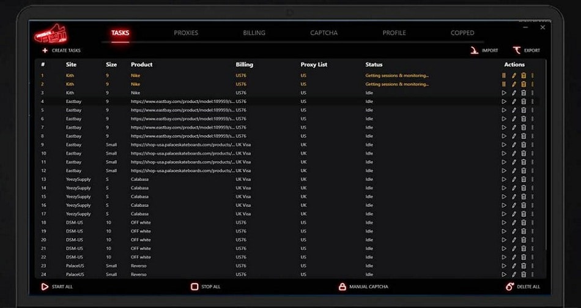Delete task 6 Eastbay trash icon
This screenshot has height=308, width=581.
524,119
